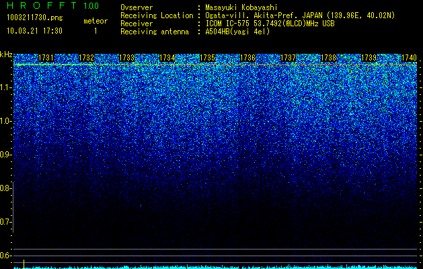Click the ICOM IC-575 53.7492 MHz USB text

(270, 24)
